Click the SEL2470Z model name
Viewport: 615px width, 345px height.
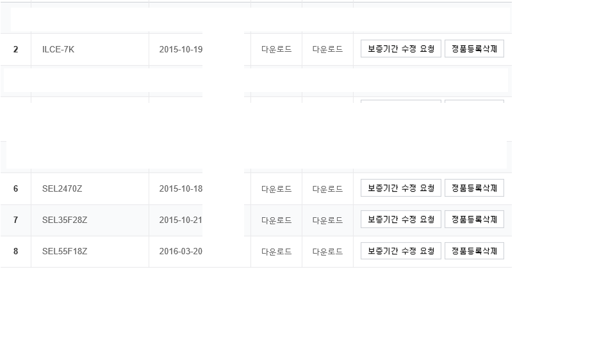click(x=62, y=189)
